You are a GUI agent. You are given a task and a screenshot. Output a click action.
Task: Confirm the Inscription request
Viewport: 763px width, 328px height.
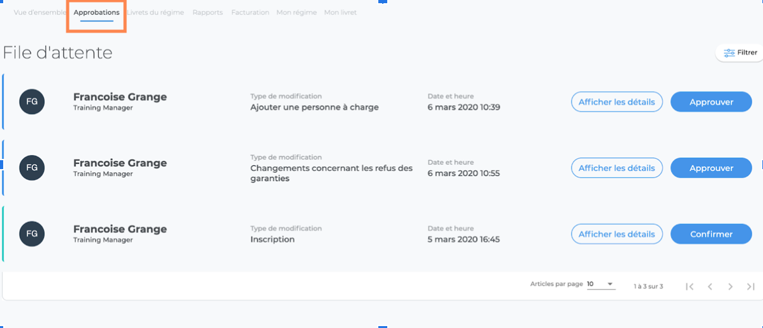[711, 234]
